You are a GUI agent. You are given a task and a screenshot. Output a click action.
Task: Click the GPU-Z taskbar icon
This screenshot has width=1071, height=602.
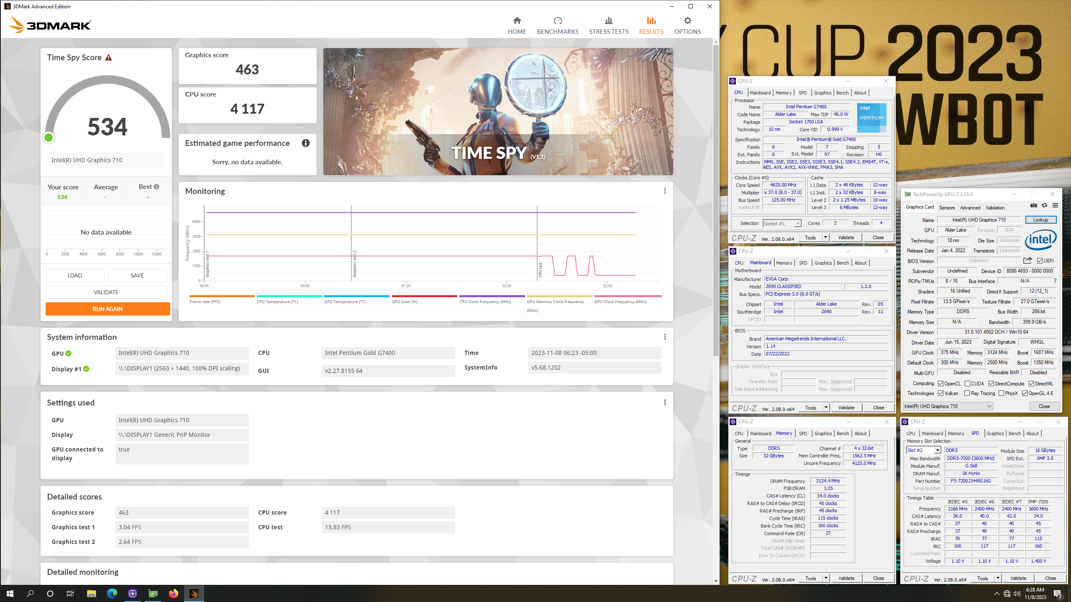click(153, 593)
